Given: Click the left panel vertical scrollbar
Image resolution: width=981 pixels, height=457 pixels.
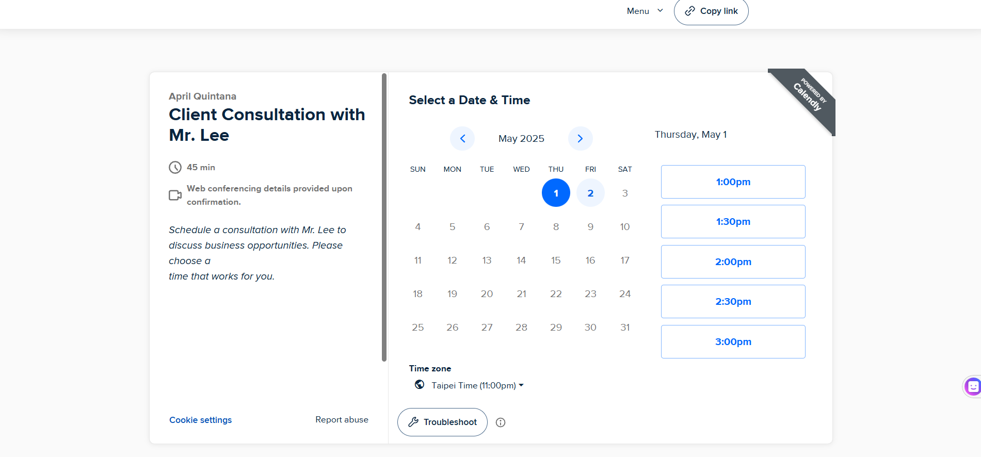Looking at the screenshot, I should point(384,217).
